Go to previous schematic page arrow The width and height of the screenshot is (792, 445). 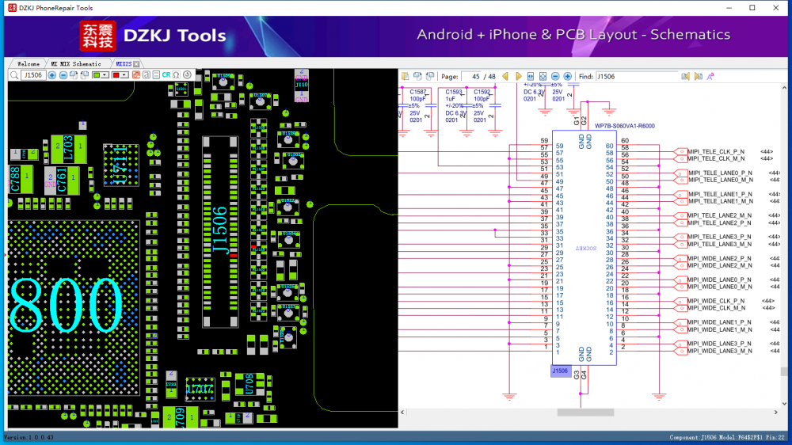tap(505, 76)
